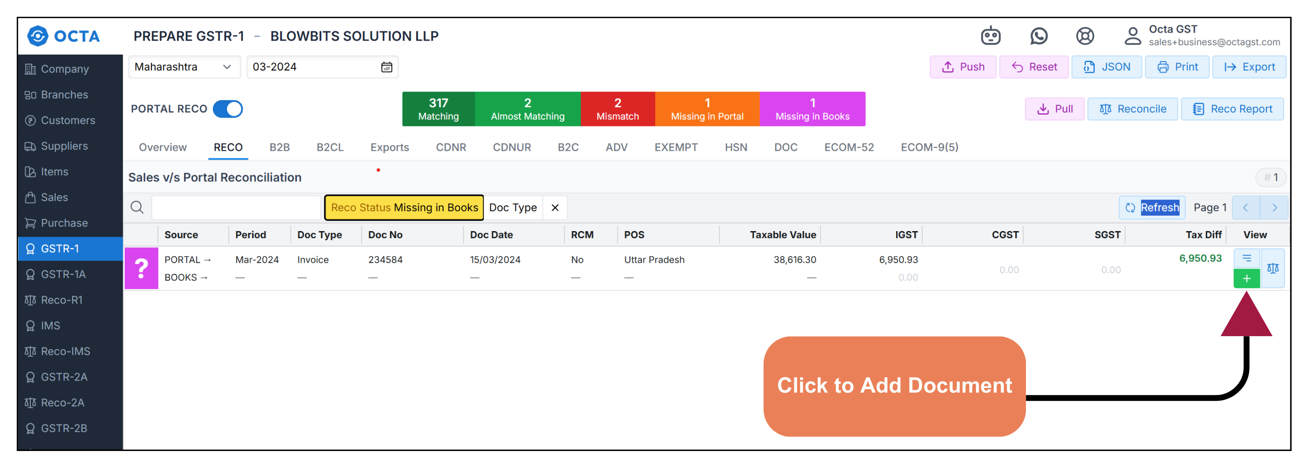Switch to the B2B tab
Screen dimensions: 1308x472
[x=279, y=147]
